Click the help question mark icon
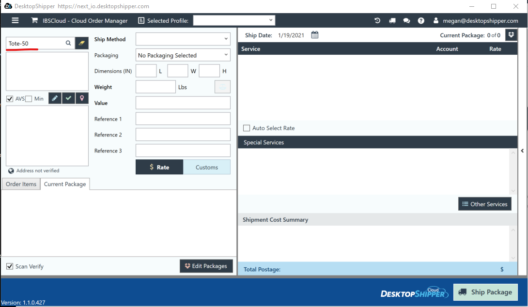Viewport: 528px width, 307px height. click(x=421, y=20)
